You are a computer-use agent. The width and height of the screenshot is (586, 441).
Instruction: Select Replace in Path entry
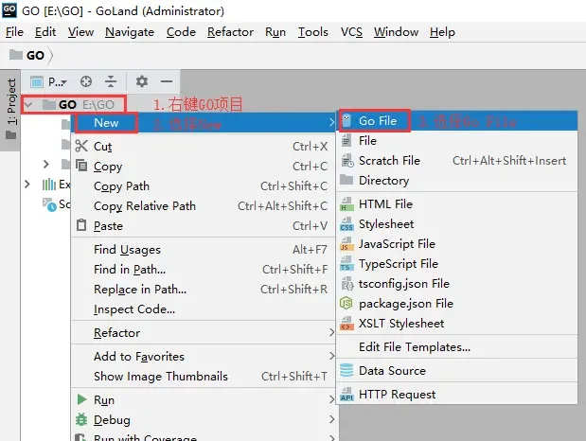point(202,289)
